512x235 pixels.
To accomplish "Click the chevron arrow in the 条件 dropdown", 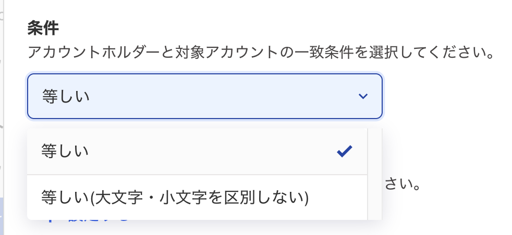I will tap(363, 96).
